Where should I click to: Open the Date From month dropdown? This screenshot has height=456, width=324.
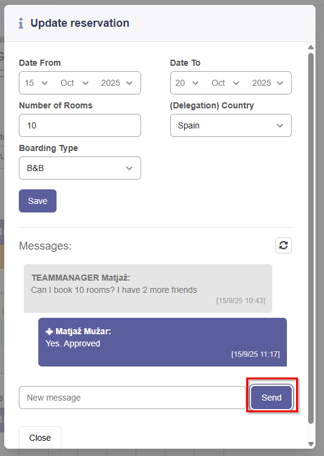tap(74, 83)
